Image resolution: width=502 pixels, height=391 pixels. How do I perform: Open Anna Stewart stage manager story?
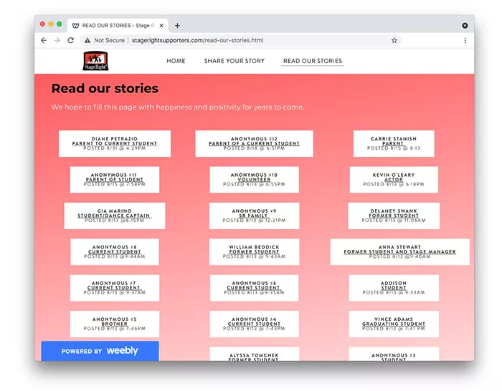click(x=399, y=251)
